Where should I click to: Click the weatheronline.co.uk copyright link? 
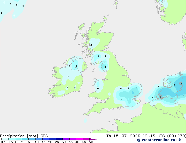(159, 140)
